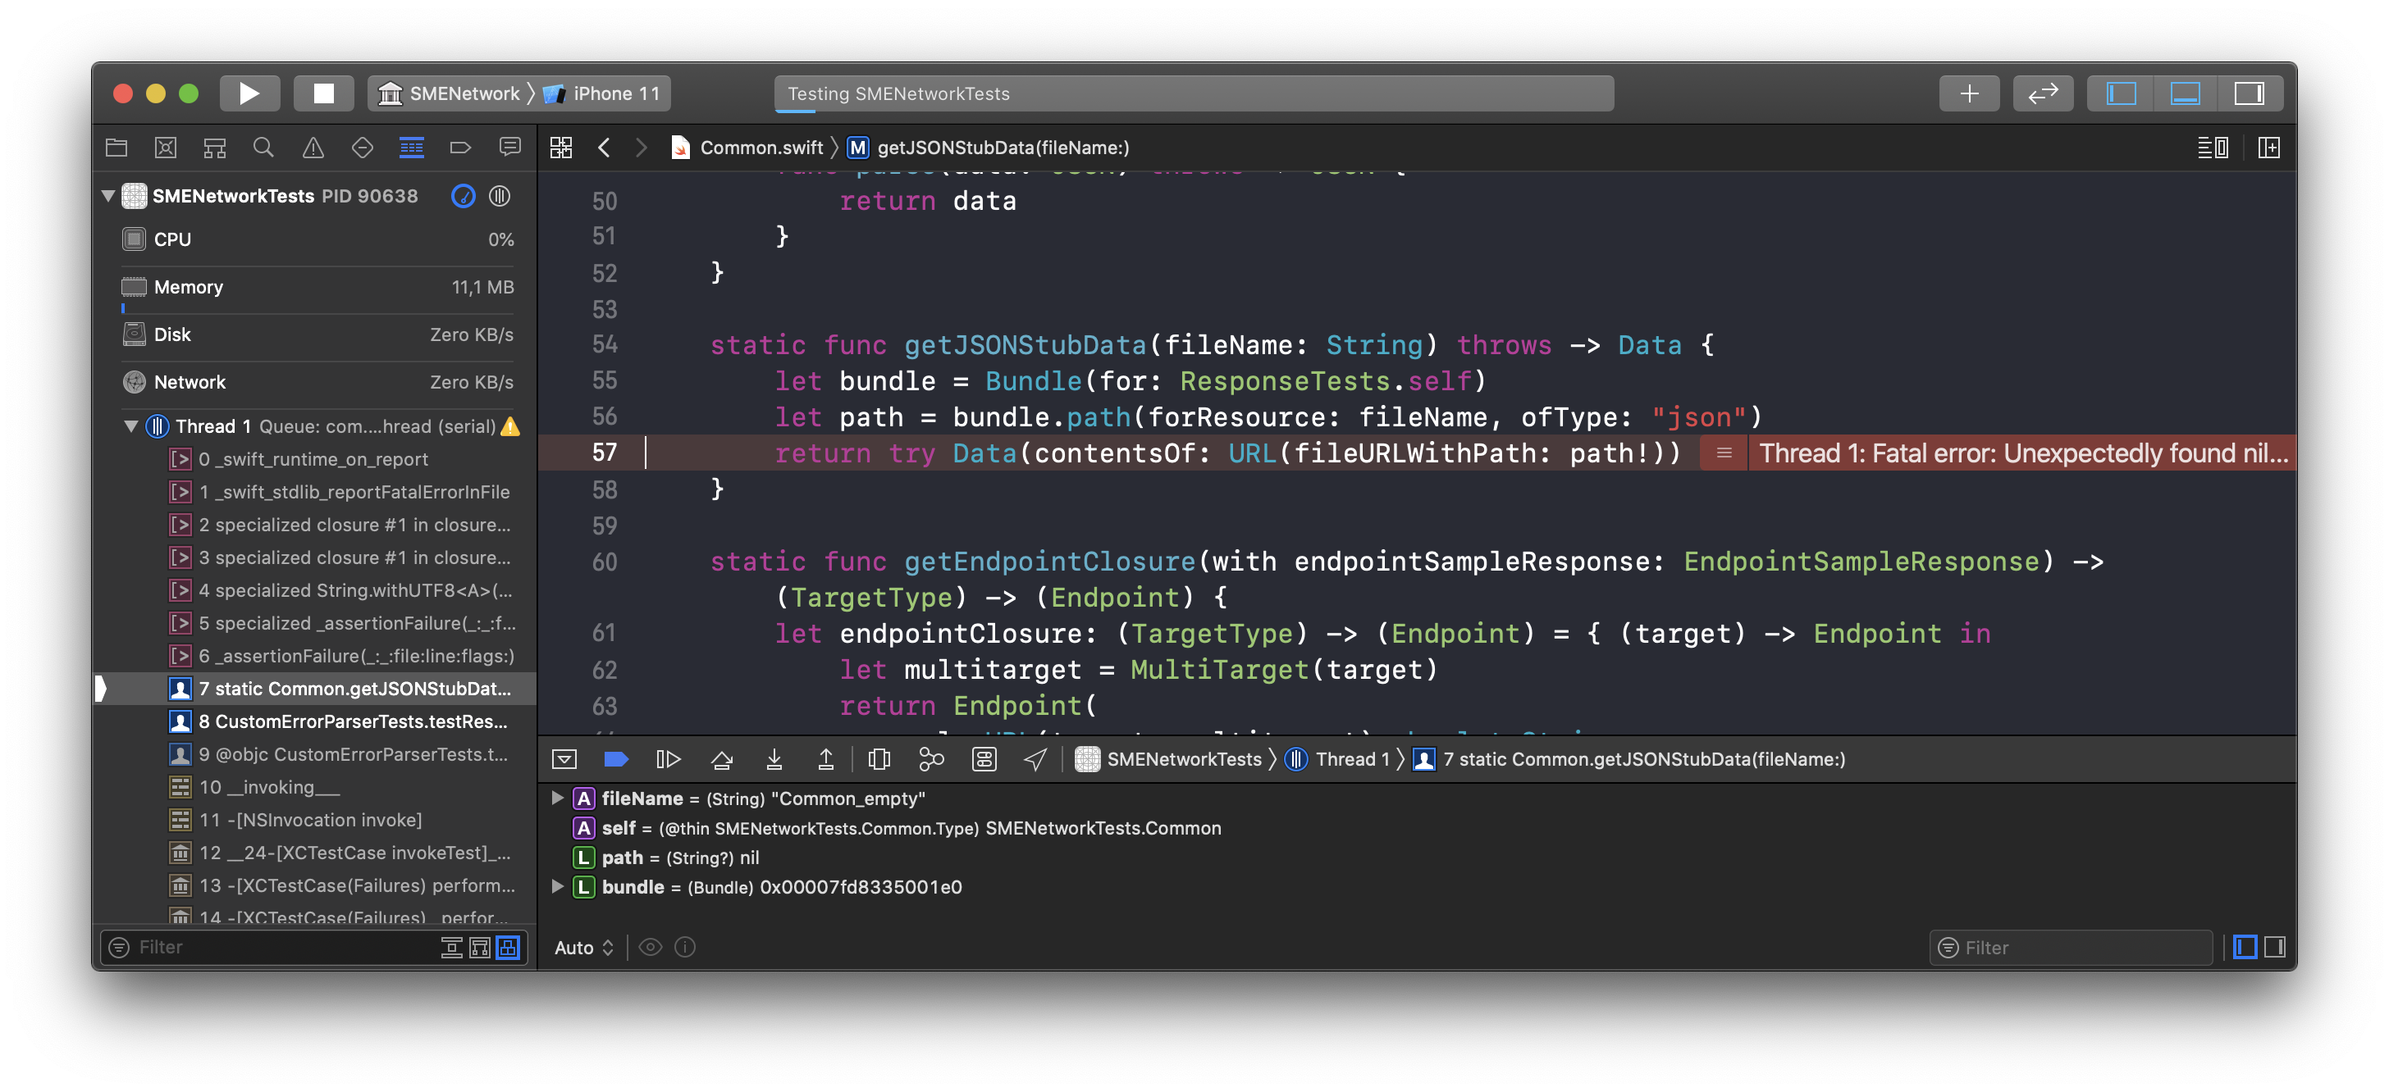Image resolution: width=2389 pixels, height=1092 pixels.
Task: Open the code review arrows button
Action: (x=2043, y=93)
